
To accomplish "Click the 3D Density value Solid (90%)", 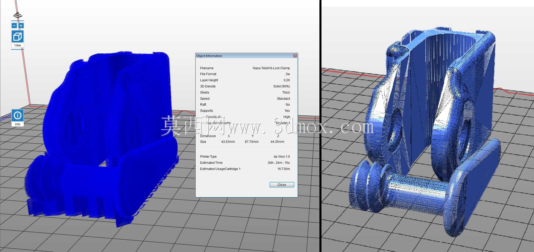I will [281, 86].
